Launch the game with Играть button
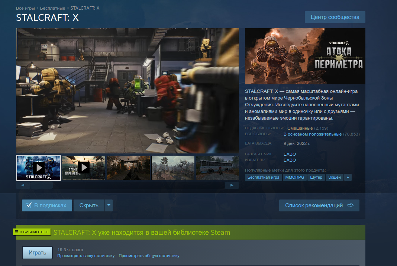Screen dimensions: 397x266 (38, 253)
